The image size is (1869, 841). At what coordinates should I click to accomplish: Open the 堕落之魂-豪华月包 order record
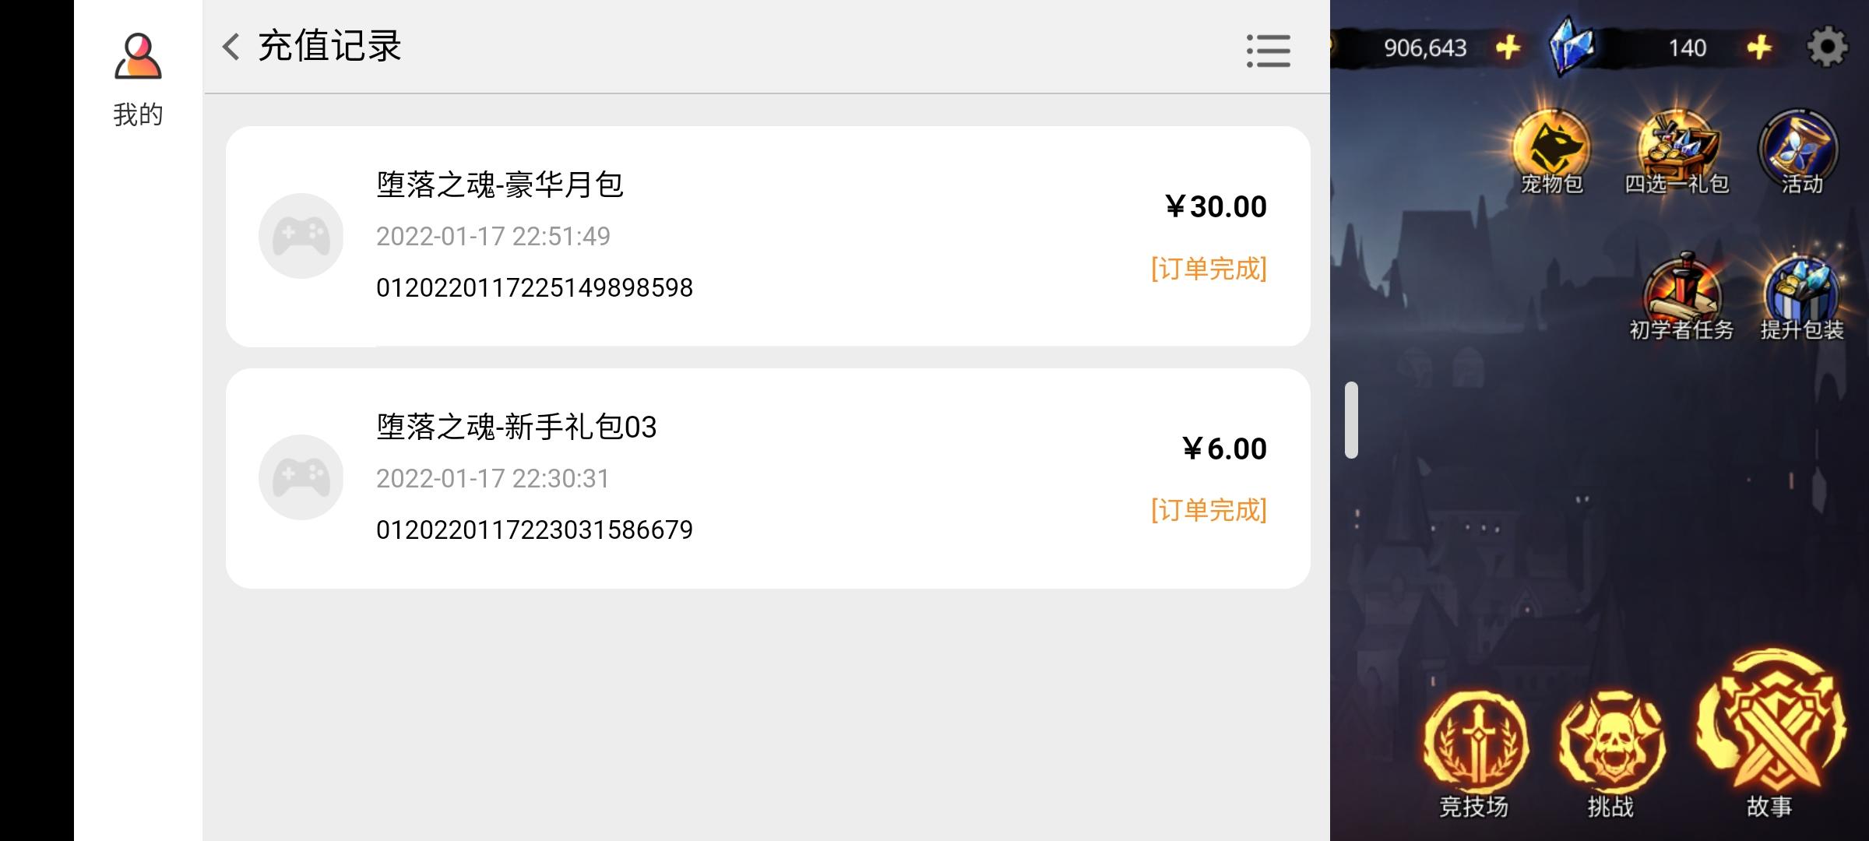click(768, 236)
